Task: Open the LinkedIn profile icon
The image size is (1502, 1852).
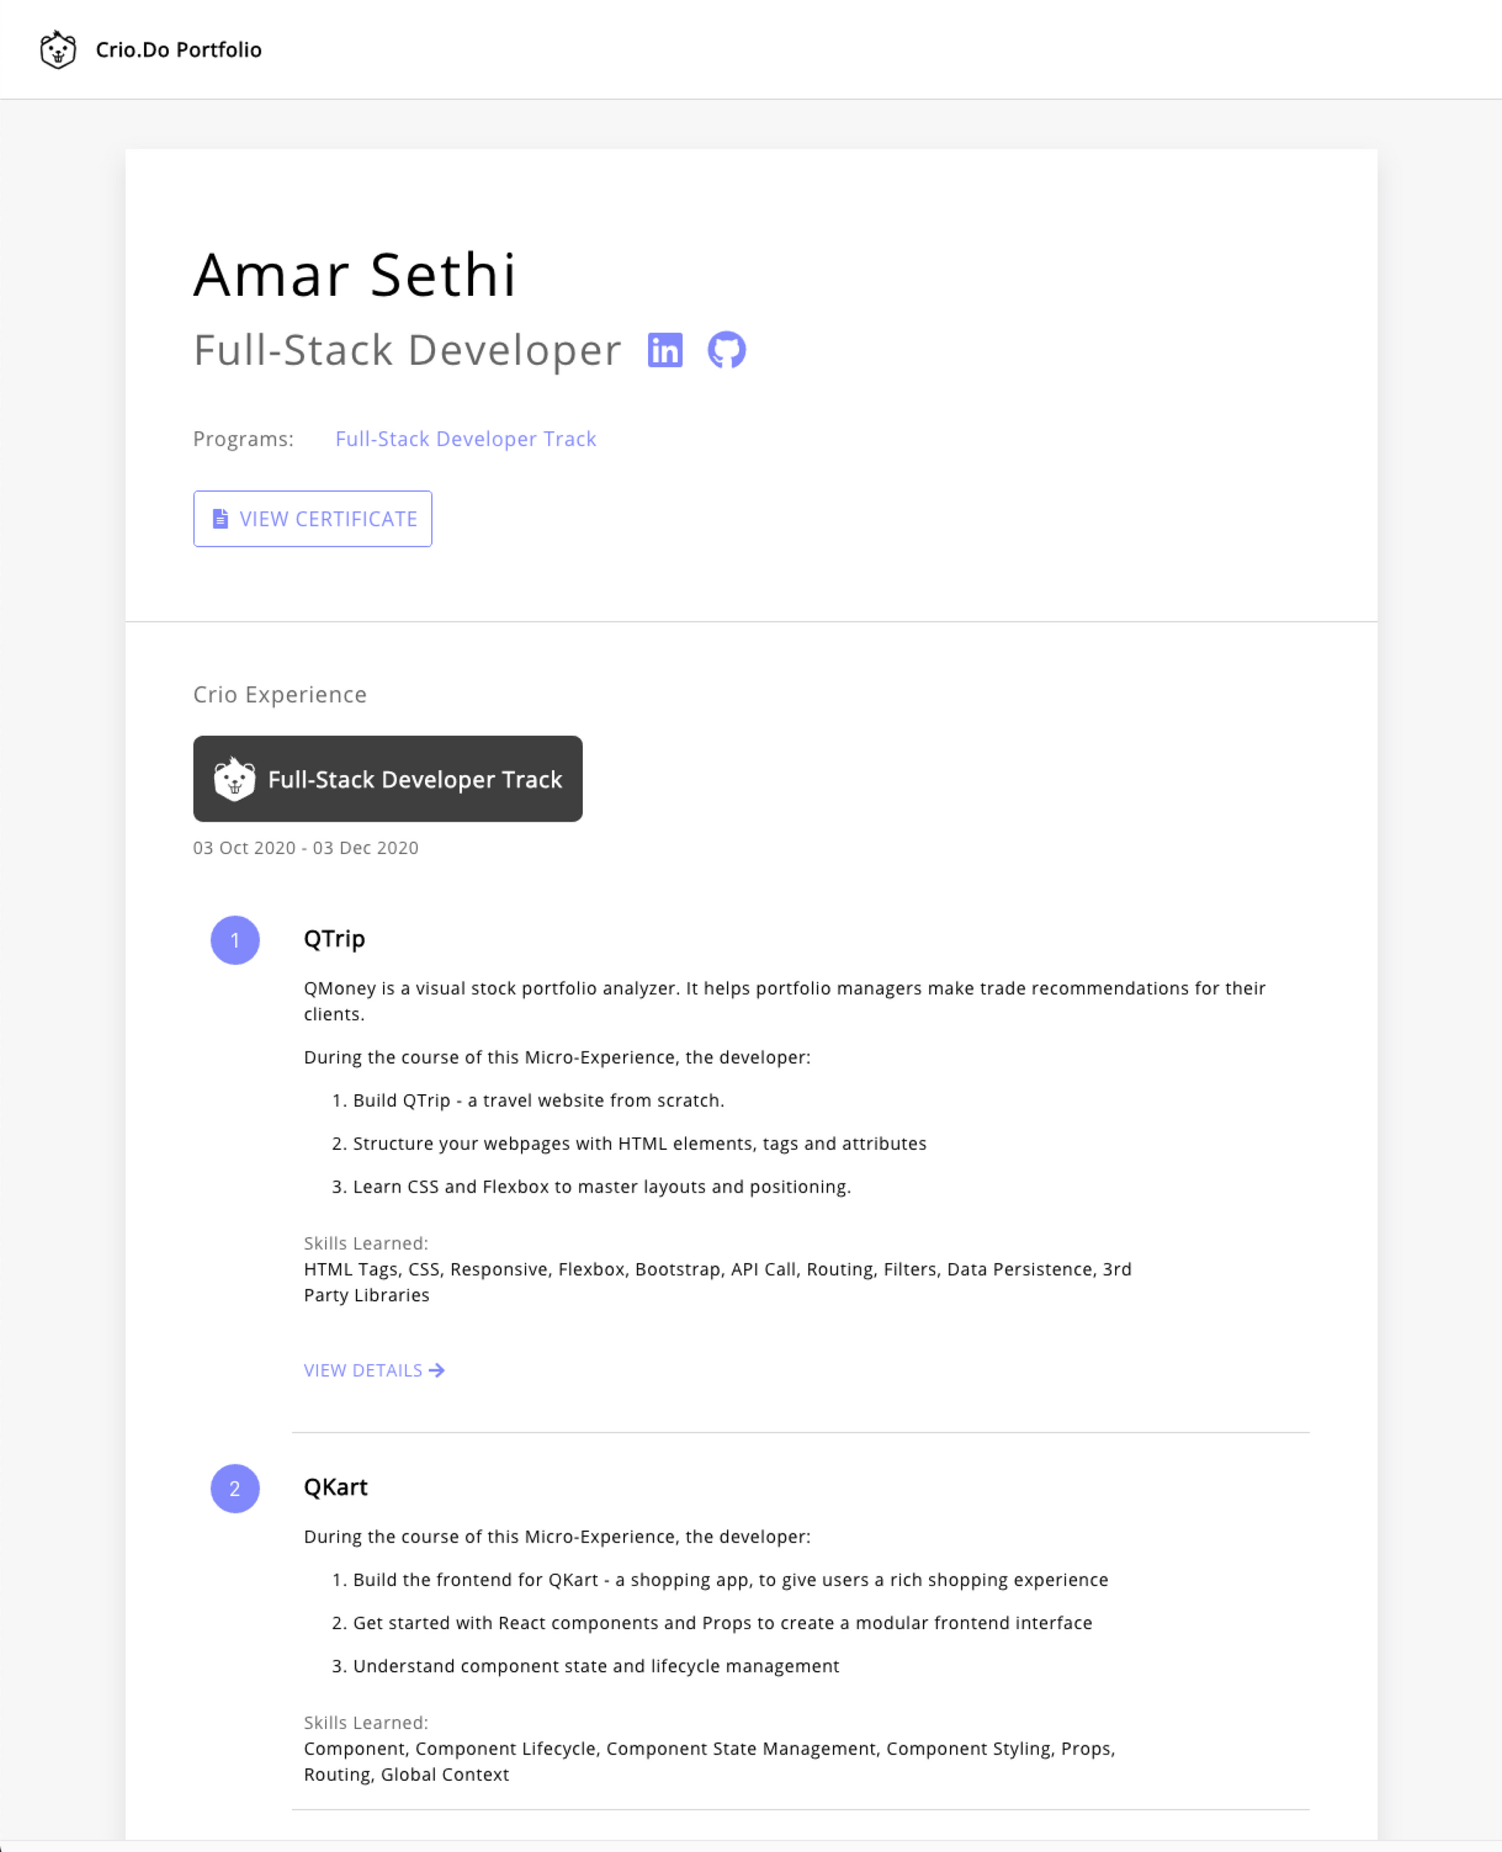Action: click(x=665, y=350)
